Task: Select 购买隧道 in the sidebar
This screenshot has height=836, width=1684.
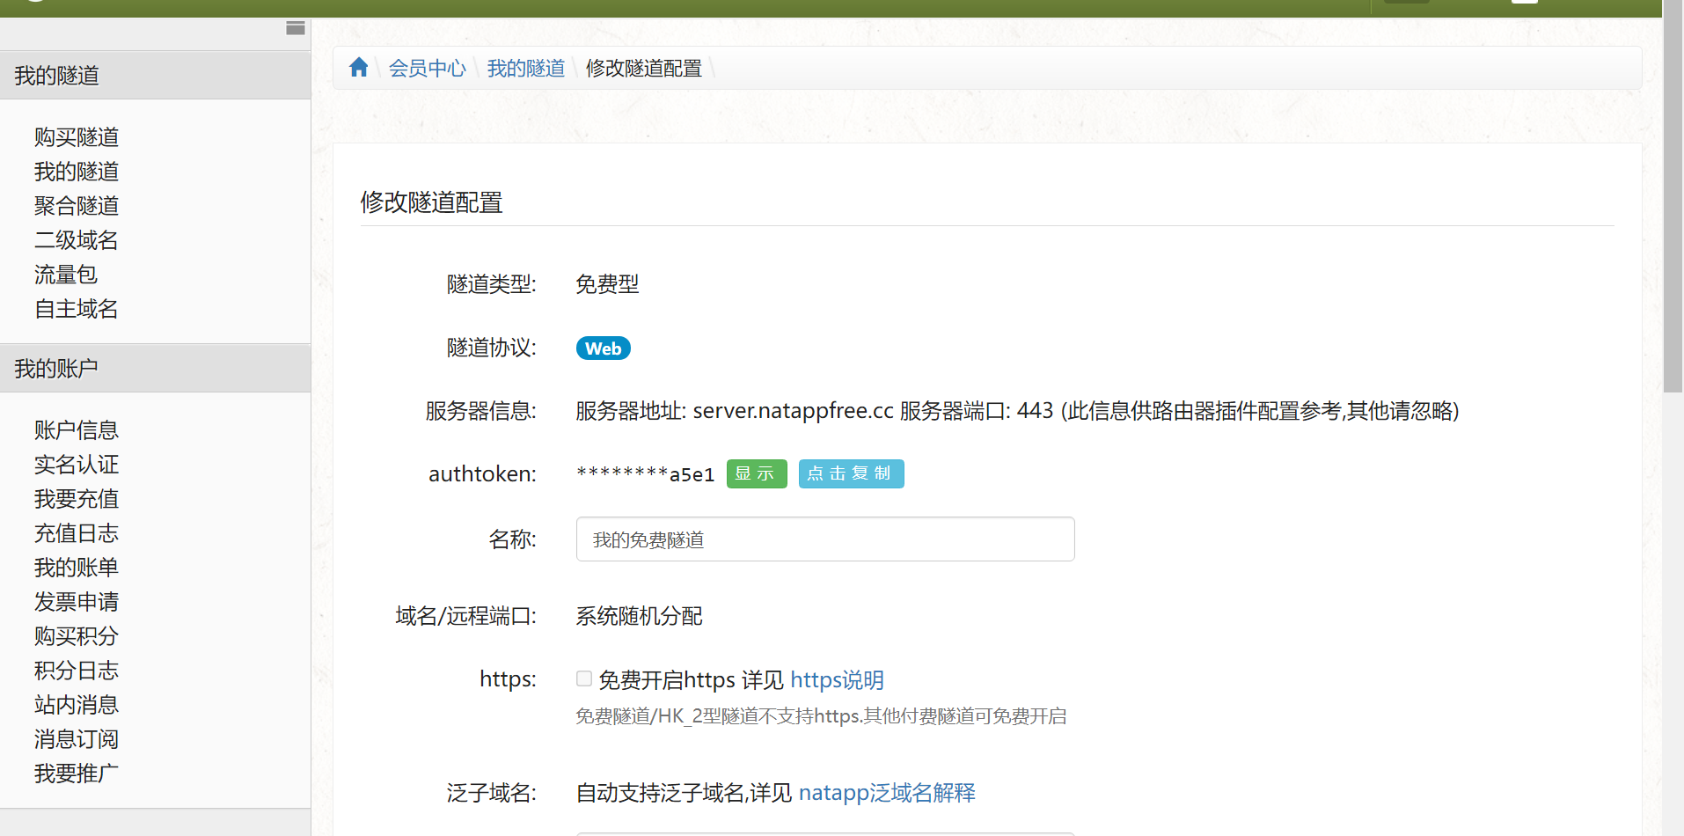Action: point(77,137)
